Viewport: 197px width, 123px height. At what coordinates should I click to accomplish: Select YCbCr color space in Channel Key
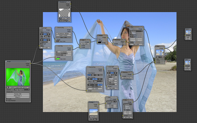[x=100, y=75]
